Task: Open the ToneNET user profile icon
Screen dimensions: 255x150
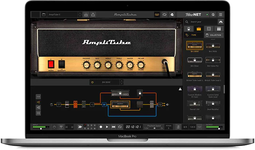Action: (213, 15)
